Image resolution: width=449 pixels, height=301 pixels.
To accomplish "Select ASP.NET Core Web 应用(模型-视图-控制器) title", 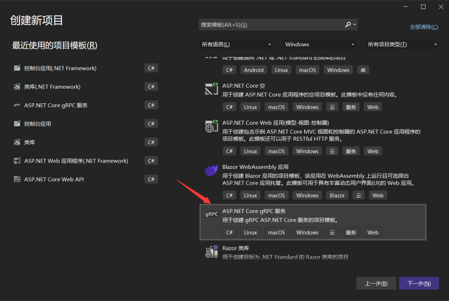I will [x=276, y=123].
